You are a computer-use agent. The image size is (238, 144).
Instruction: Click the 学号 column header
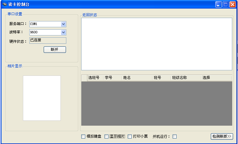point(113,78)
